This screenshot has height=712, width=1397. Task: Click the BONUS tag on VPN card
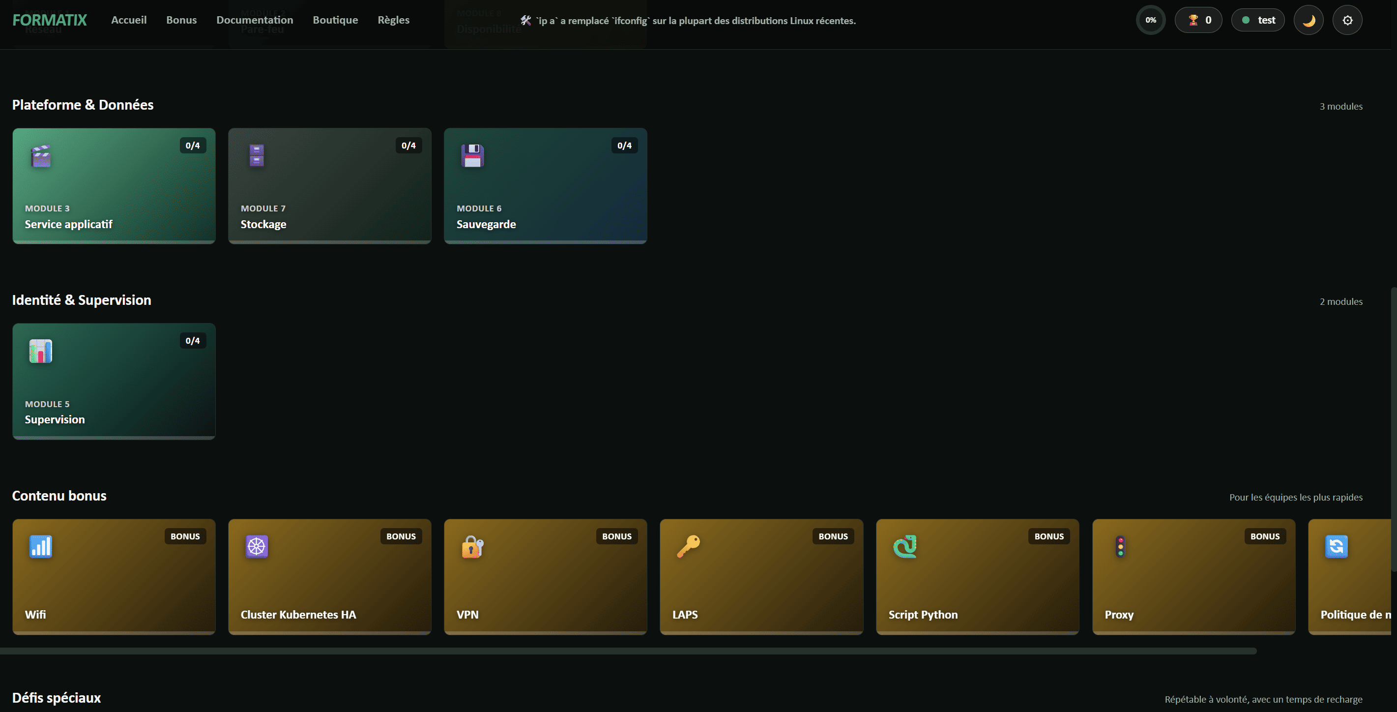(x=616, y=536)
